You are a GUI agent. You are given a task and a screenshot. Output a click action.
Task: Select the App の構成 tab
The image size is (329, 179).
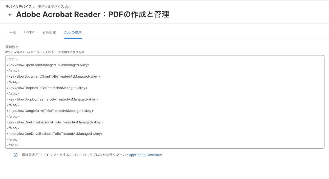73,32
